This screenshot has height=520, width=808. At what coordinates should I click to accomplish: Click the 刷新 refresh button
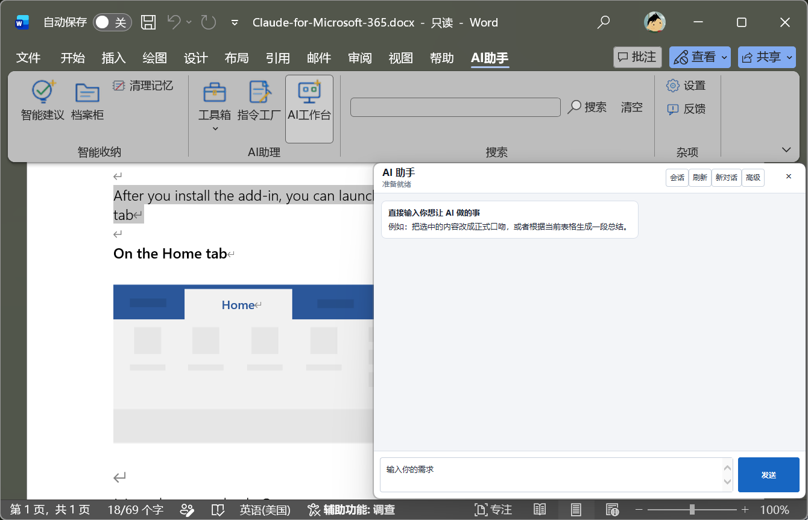(x=700, y=177)
